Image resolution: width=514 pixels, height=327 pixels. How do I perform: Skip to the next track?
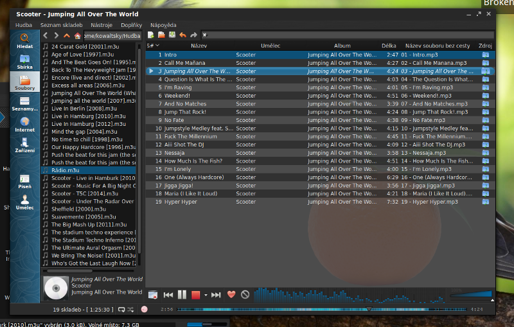click(x=216, y=295)
